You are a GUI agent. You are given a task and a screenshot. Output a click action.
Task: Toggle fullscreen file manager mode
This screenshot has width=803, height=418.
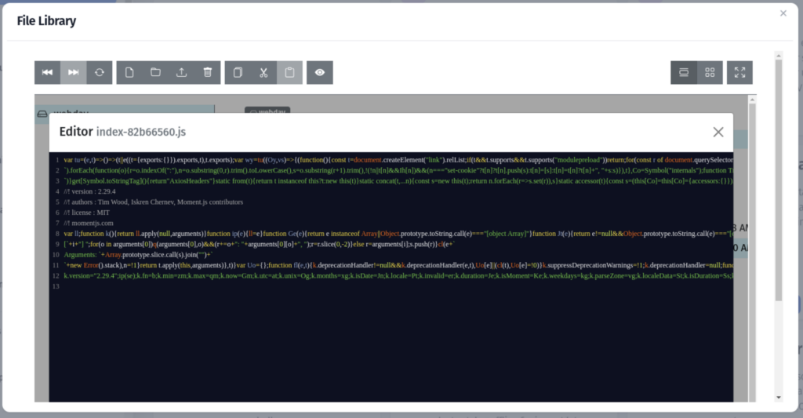point(739,72)
